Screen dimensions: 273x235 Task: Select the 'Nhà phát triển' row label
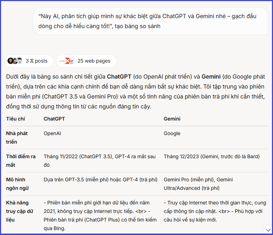click(17, 138)
